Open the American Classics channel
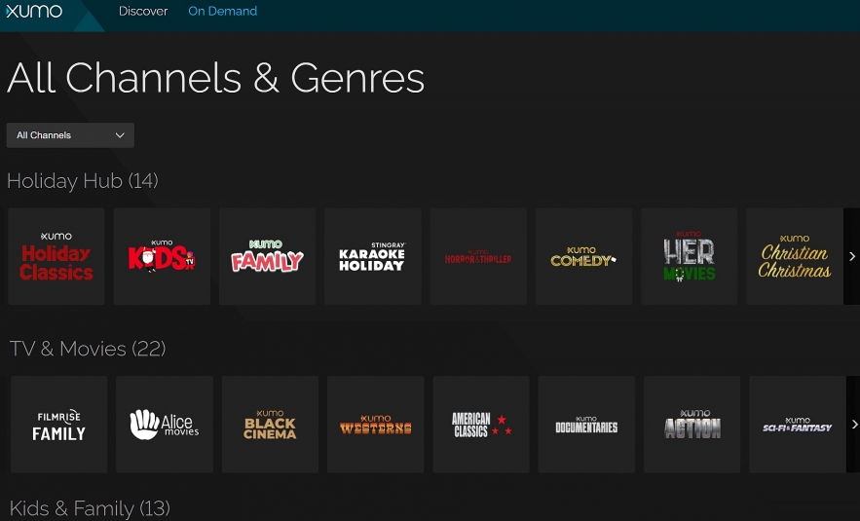860x521 pixels. pyautogui.click(x=481, y=425)
